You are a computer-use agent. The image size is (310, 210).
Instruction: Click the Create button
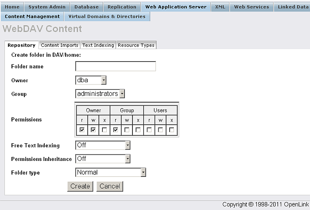click(x=80, y=186)
